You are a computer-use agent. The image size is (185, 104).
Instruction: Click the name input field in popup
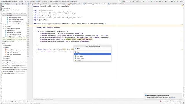[92, 49]
